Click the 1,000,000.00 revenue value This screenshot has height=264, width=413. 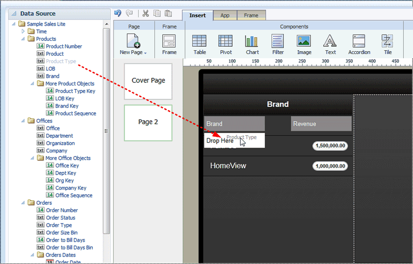[330, 166]
